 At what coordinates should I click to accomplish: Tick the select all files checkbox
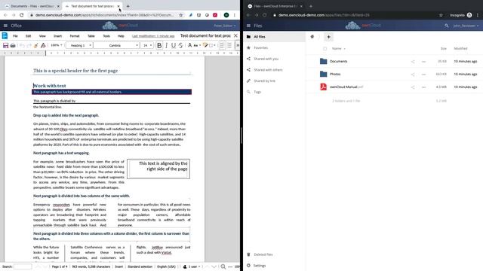click(325, 48)
